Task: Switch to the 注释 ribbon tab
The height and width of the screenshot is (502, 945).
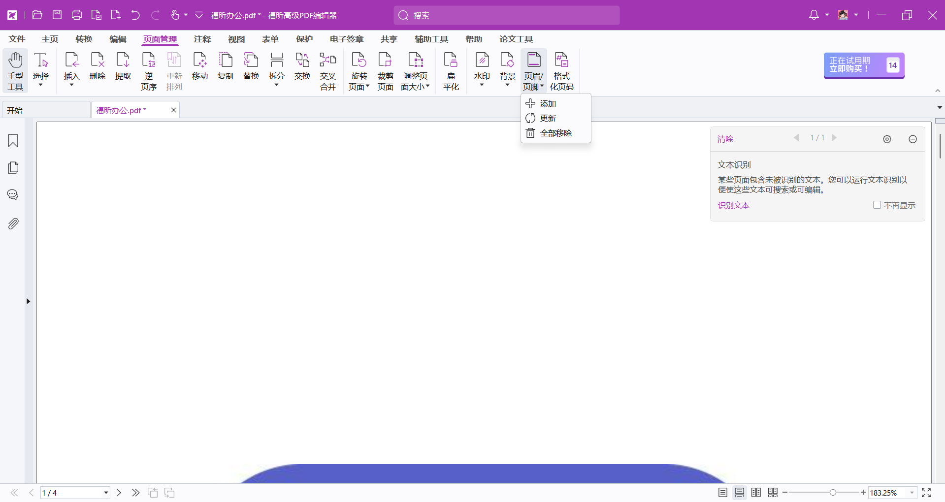Action: coord(202,39)
